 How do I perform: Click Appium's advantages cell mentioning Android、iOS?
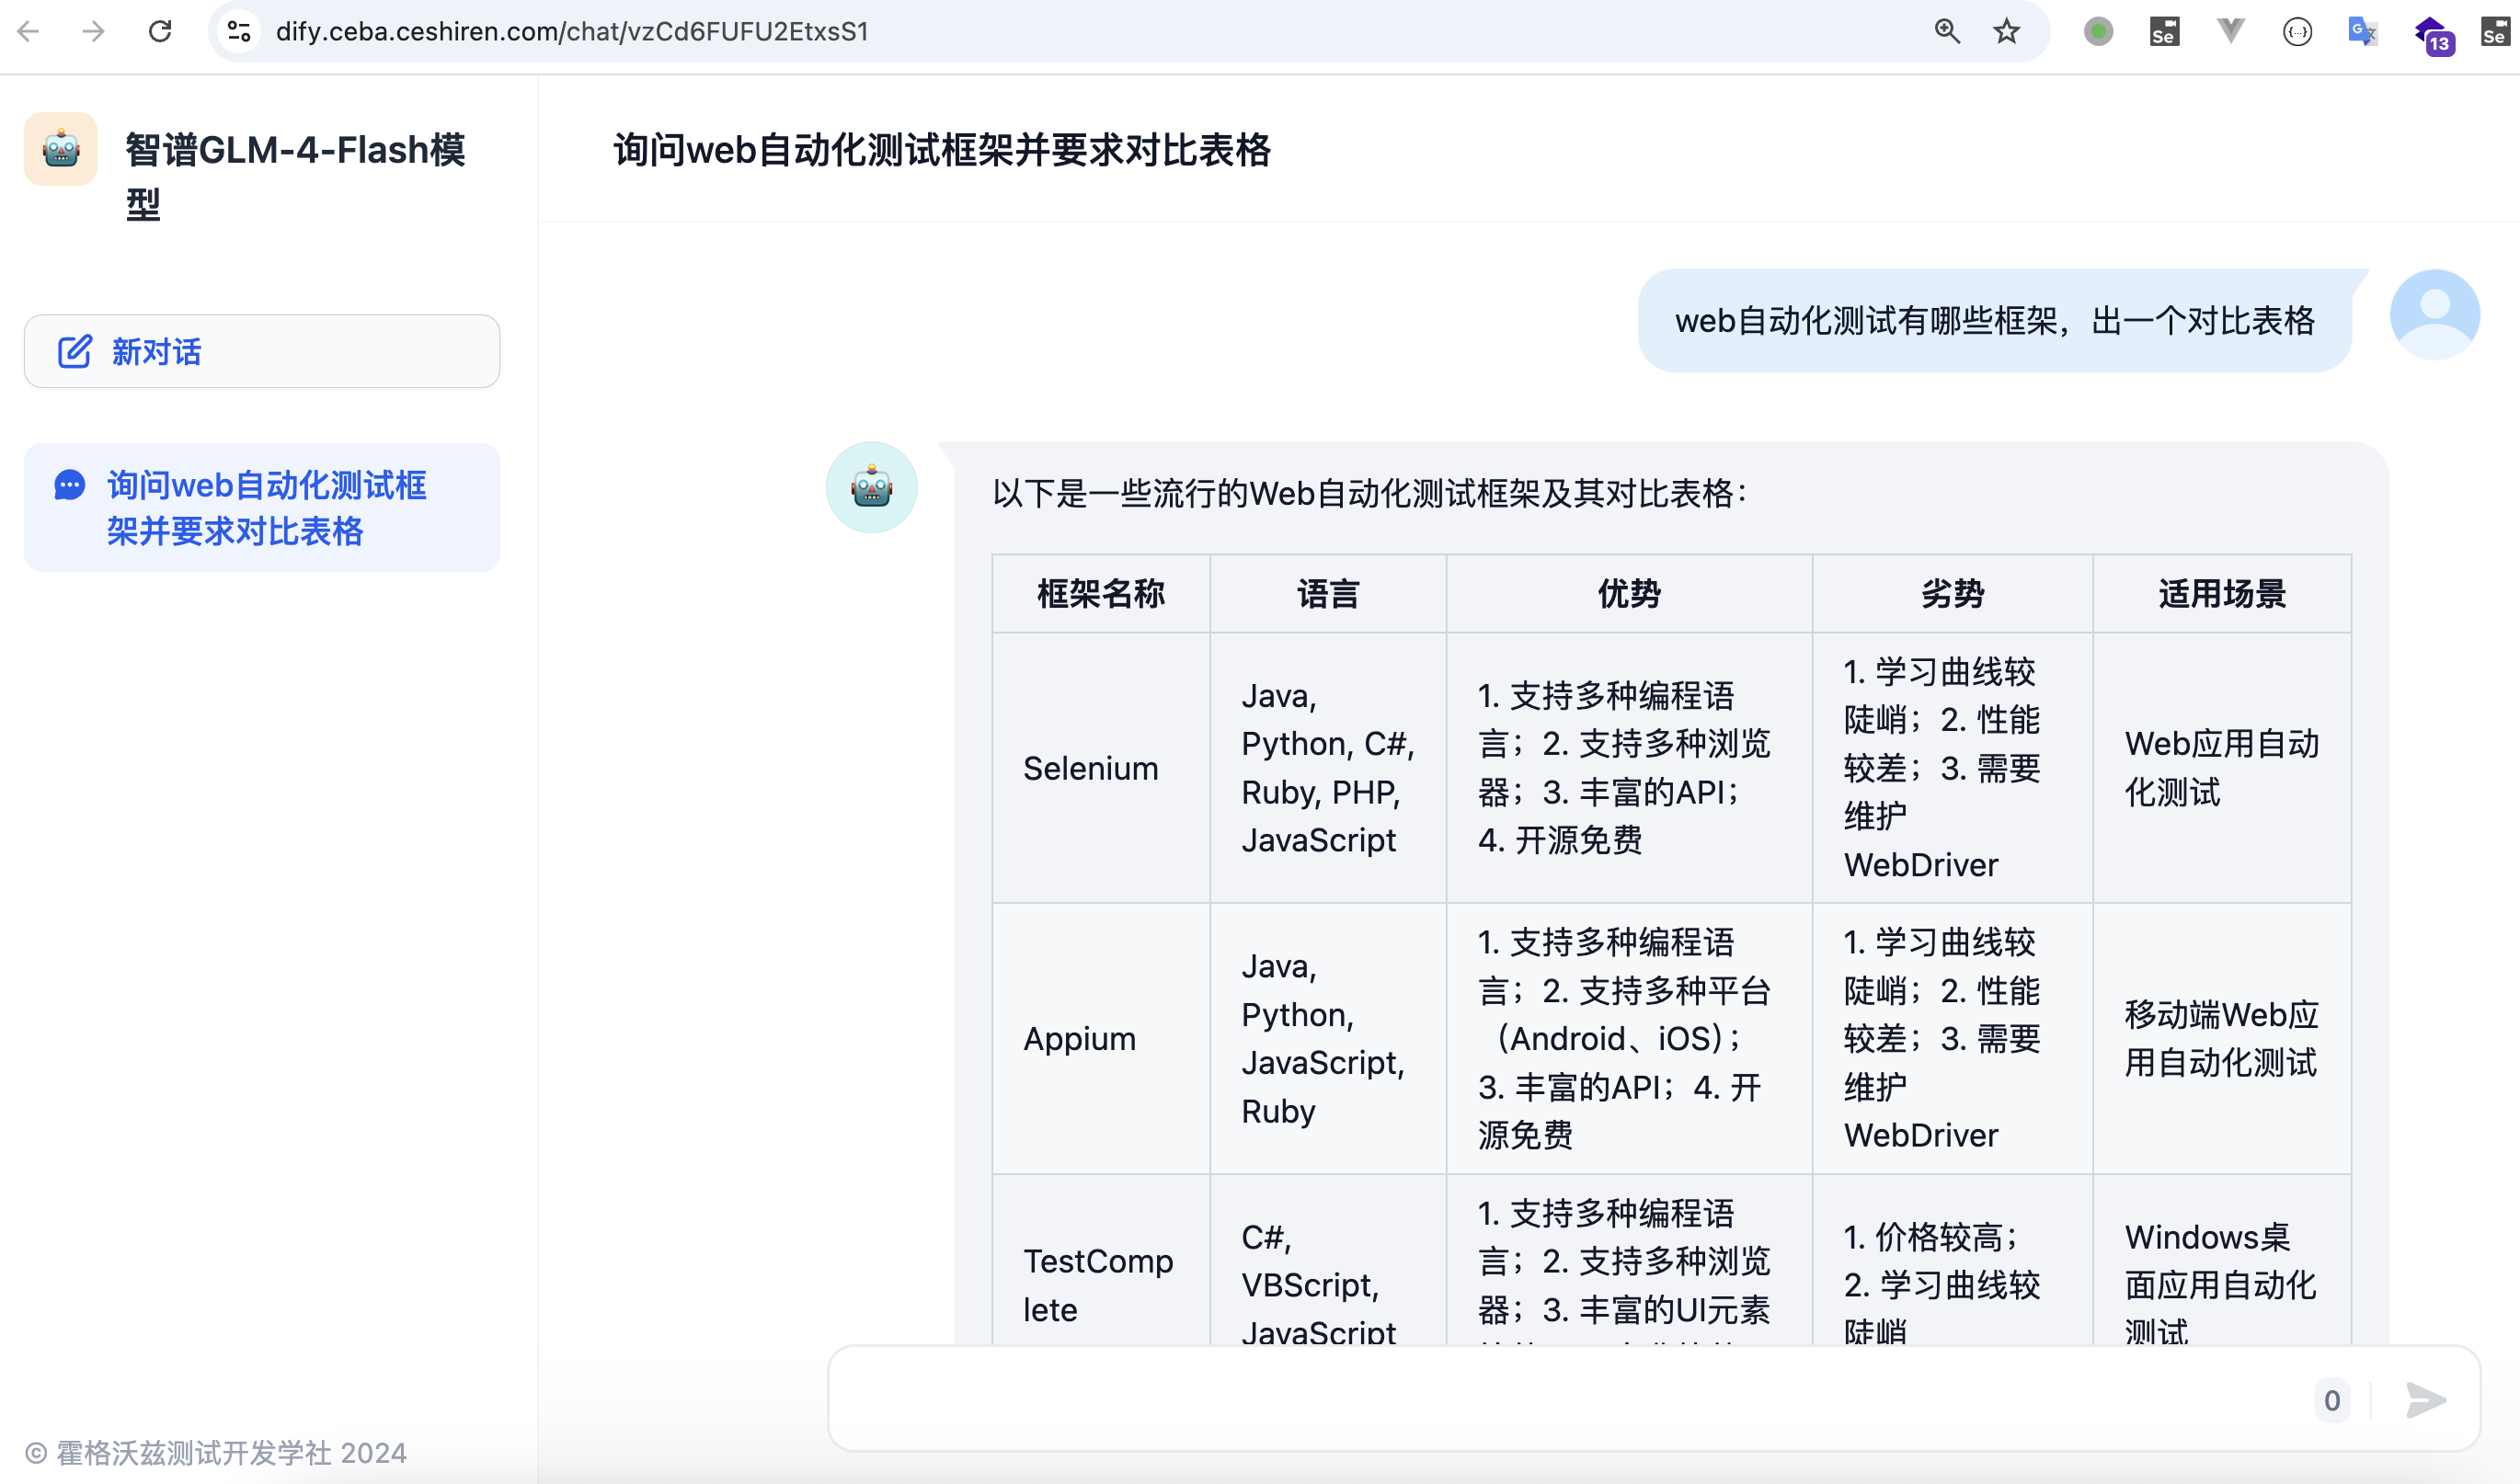(x=1629, y=1039)
